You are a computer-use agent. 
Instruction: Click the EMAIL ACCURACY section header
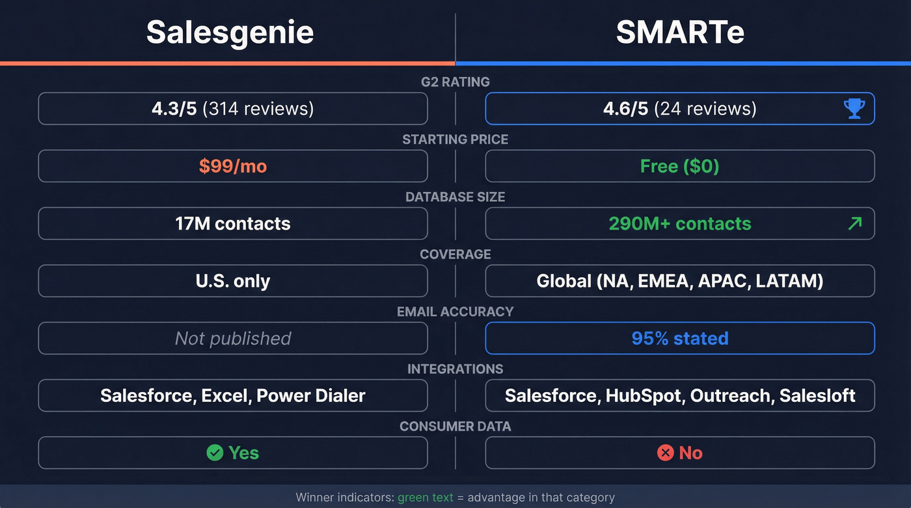(455, 312)
